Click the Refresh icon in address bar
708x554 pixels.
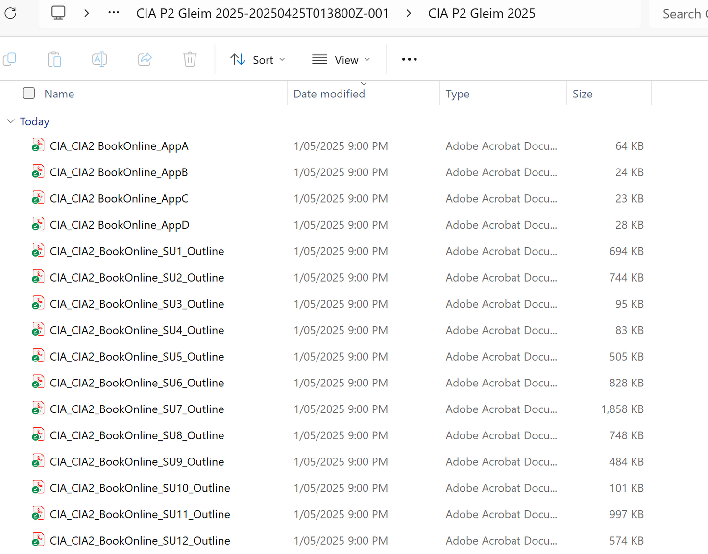click(x=10, y=13)
